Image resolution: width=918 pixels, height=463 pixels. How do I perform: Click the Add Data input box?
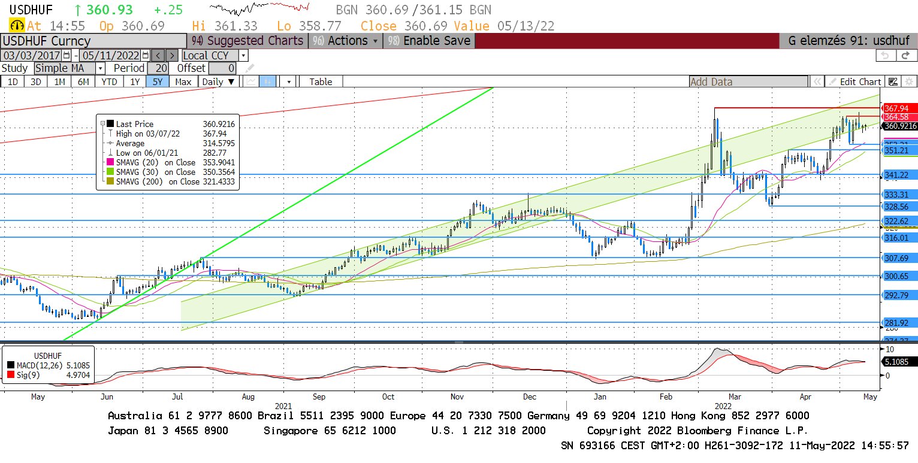[x=748, y=81]
